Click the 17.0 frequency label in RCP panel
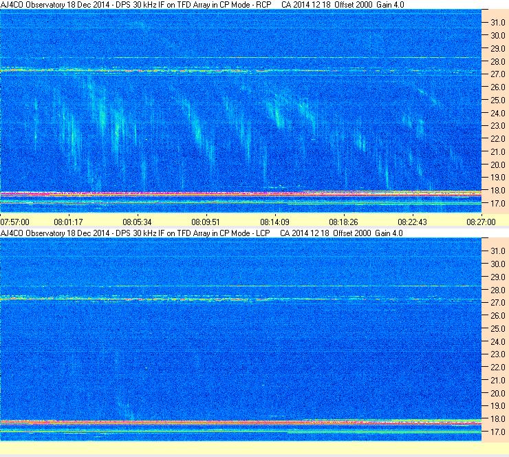This screenshot has height=457, width=509. coord(498,204)
